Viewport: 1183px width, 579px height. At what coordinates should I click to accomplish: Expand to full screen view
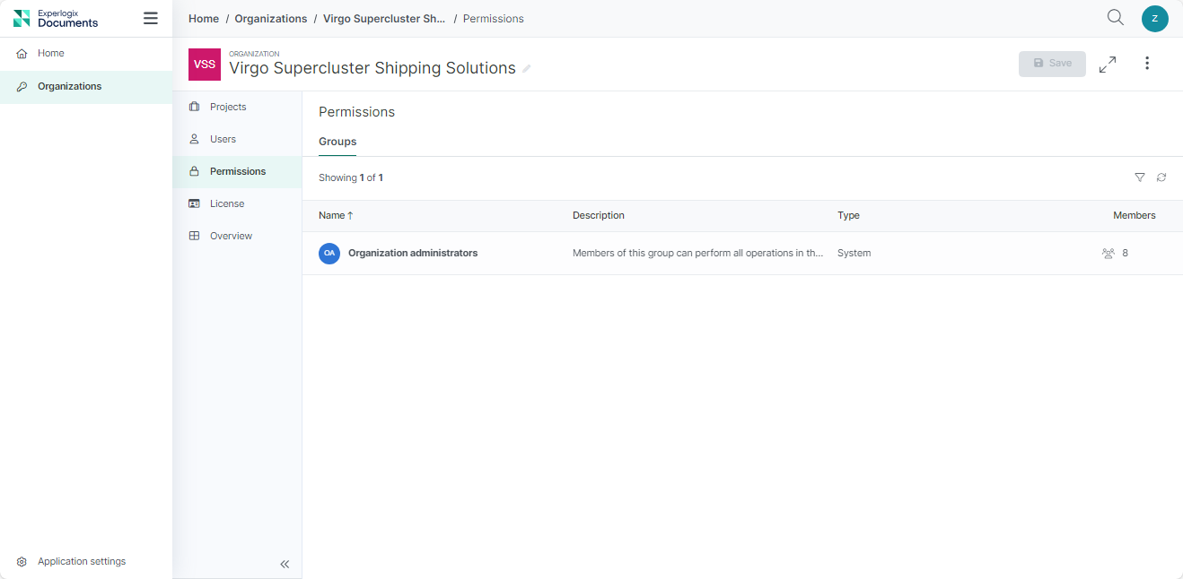click(1108, 64)
